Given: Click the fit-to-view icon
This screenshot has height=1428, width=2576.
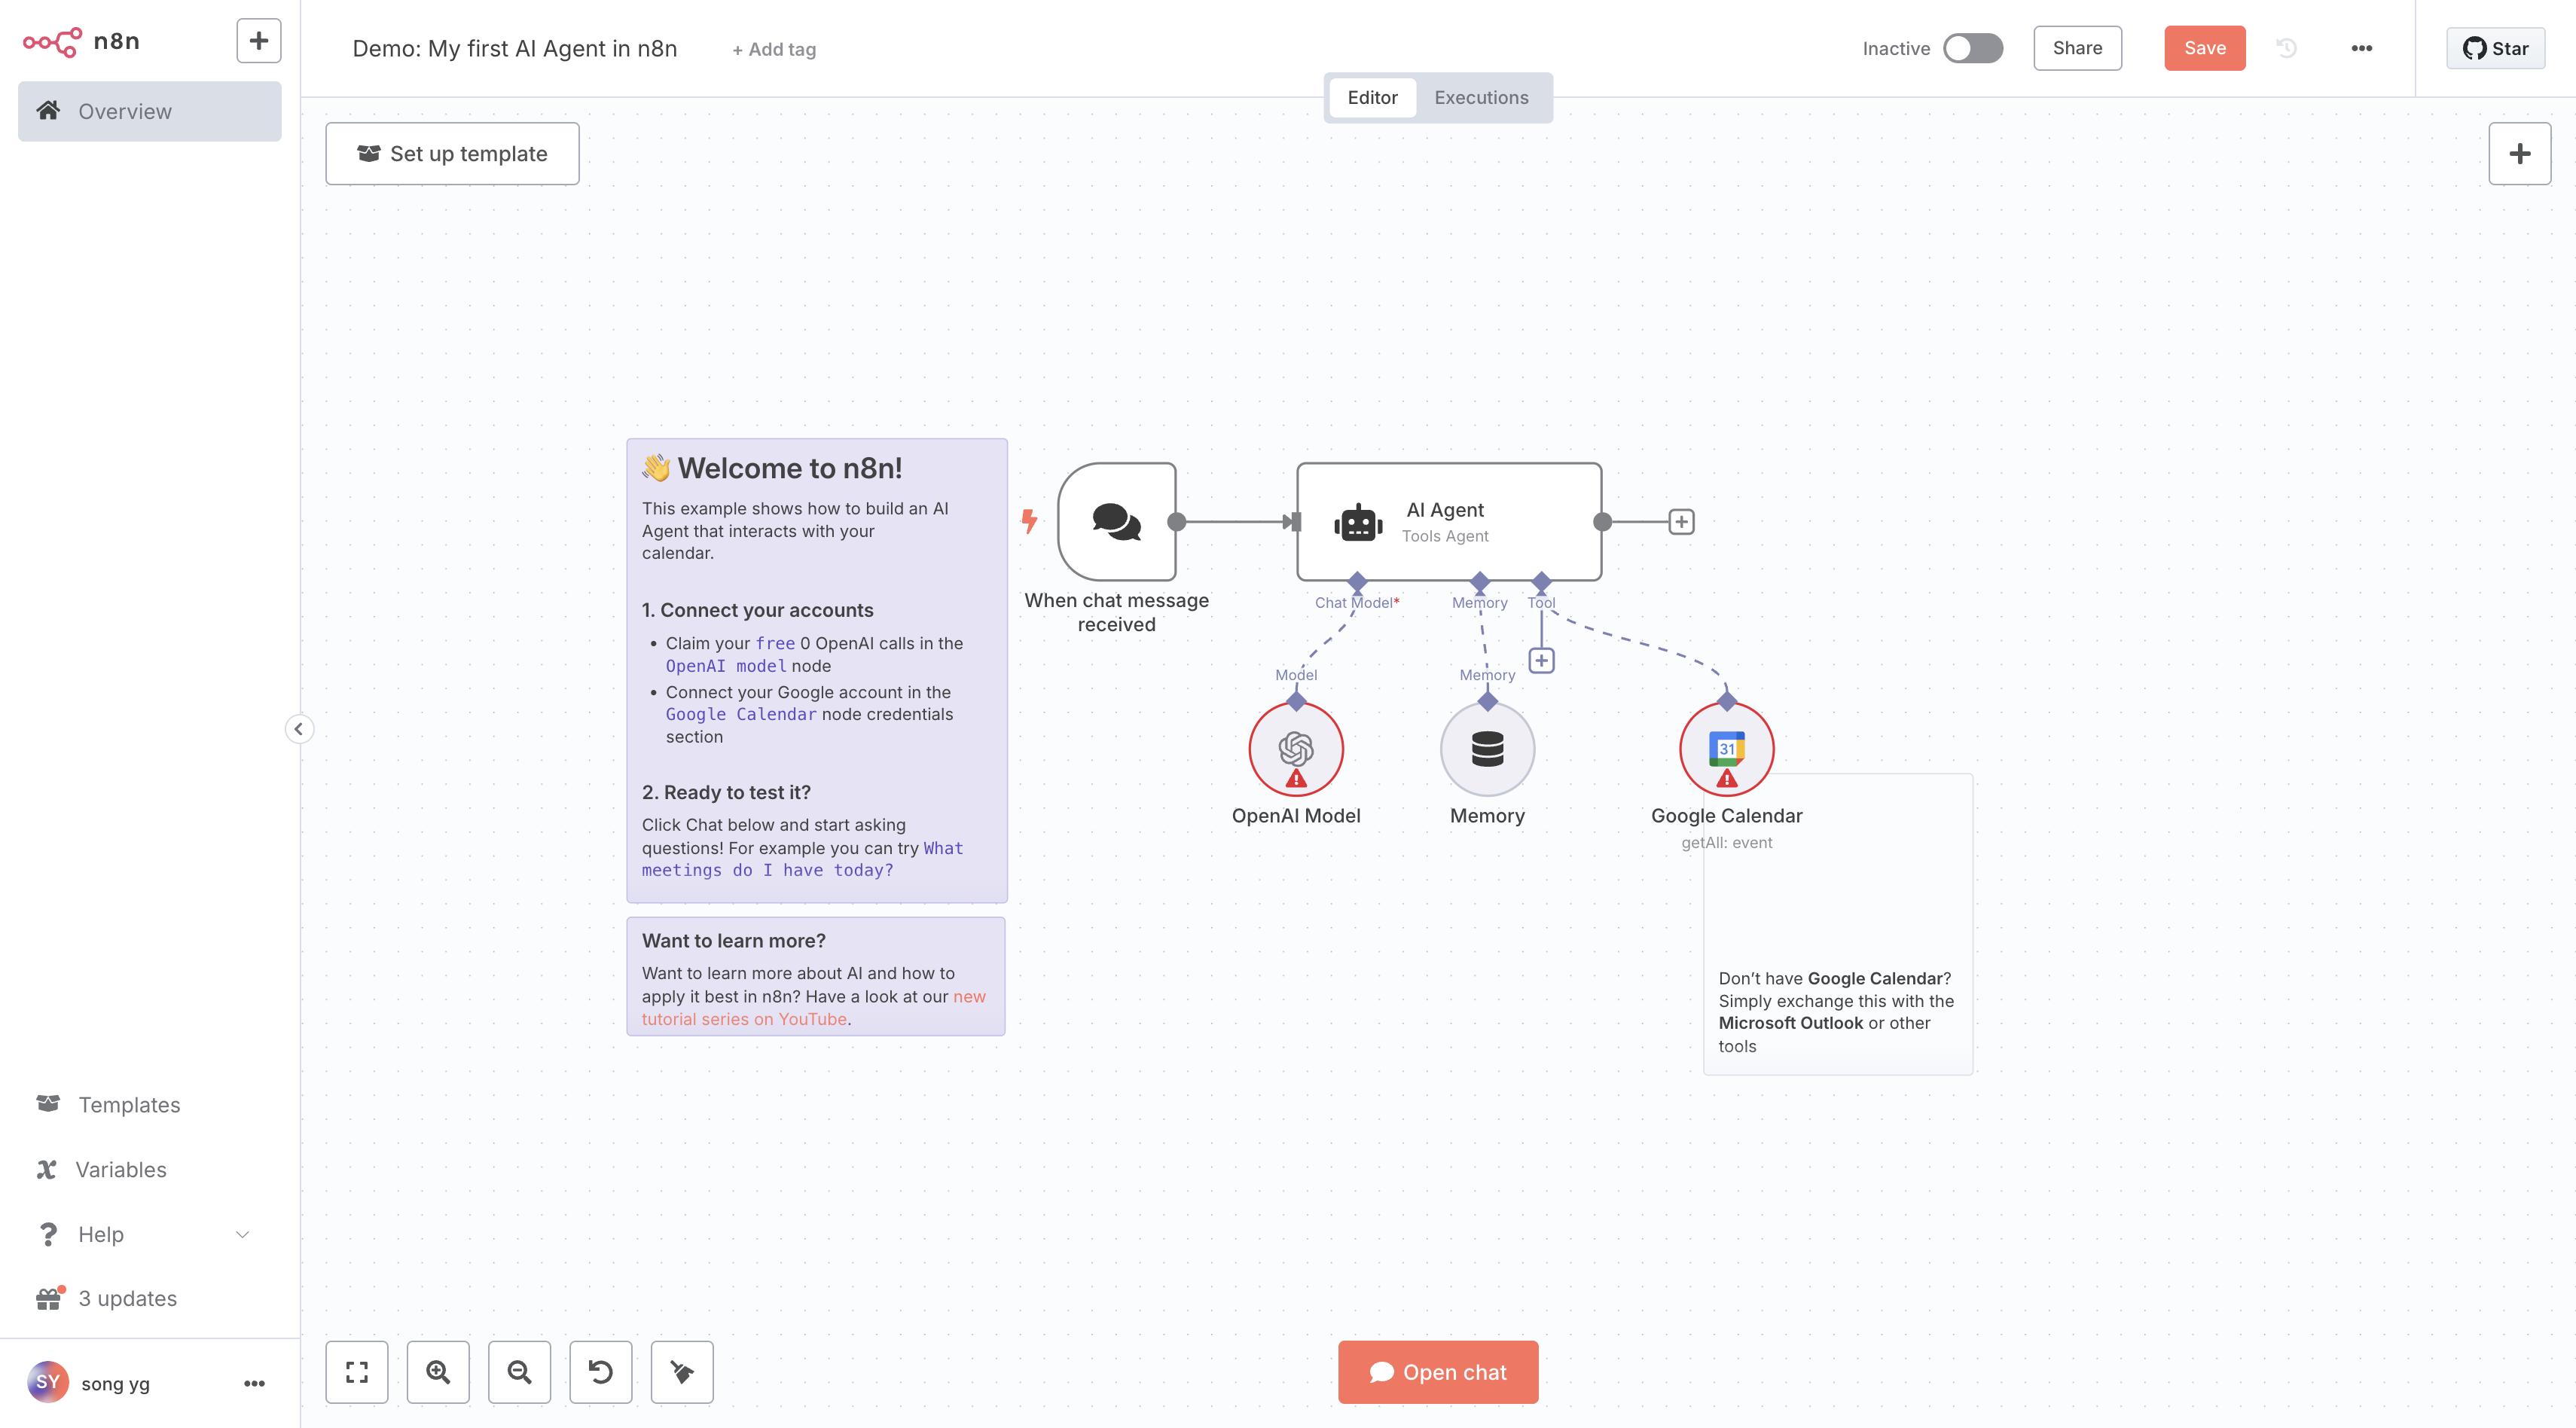Looking at the screenshot, I should coord(356,1372).
